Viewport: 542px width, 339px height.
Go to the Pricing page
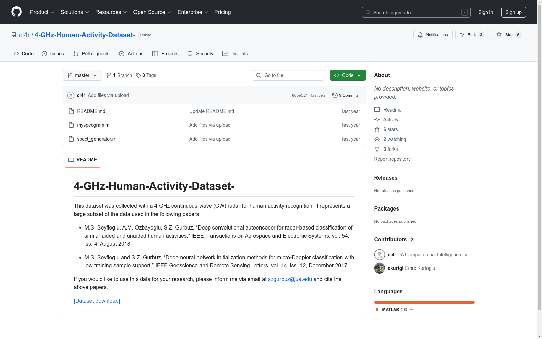223,12
